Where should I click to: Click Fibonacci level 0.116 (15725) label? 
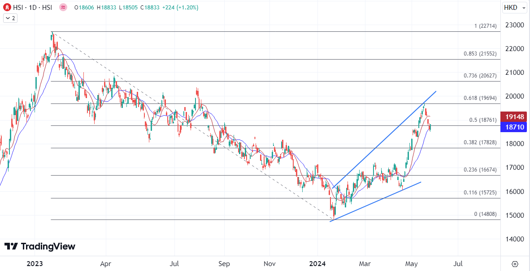tap(480, 192)
